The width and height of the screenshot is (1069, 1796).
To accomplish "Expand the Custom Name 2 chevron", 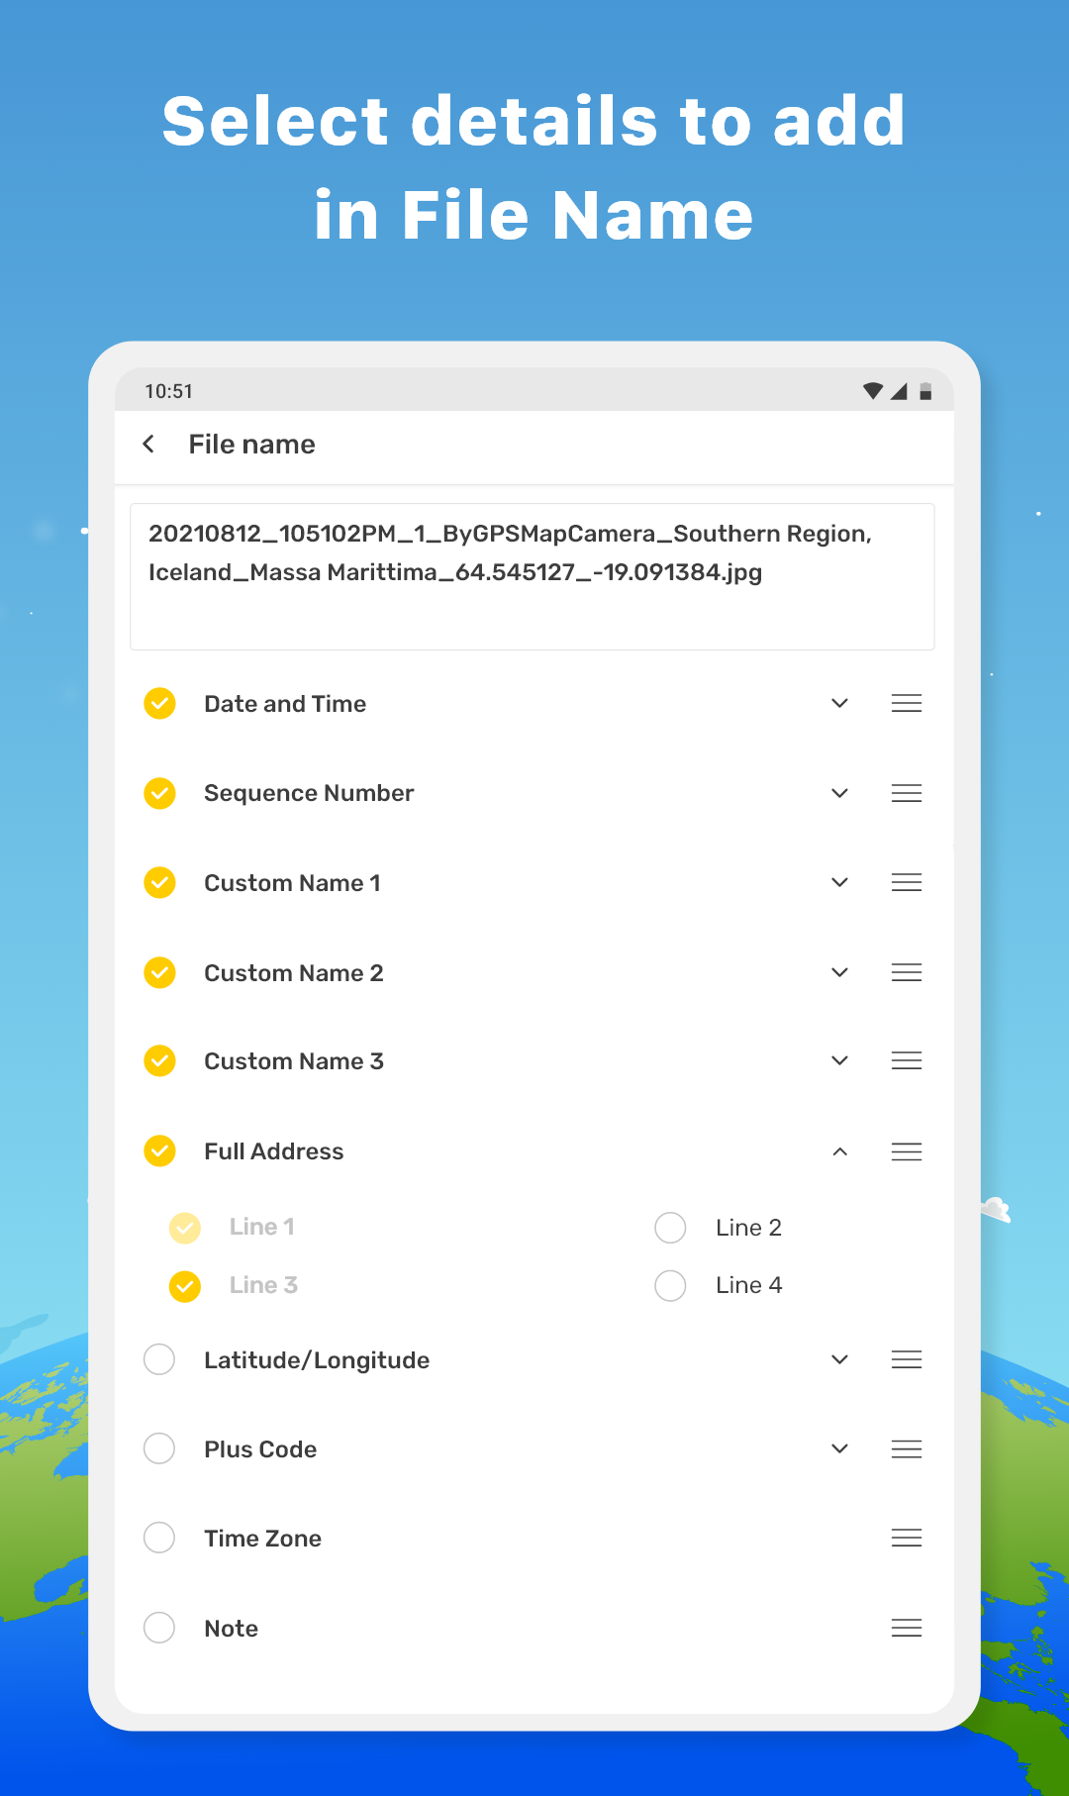I will click(x=839, y=972).
